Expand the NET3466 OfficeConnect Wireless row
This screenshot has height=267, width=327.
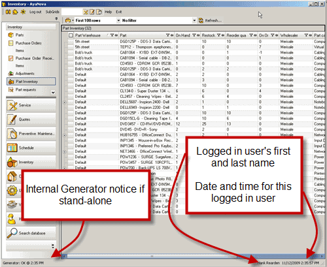point(65,151)
